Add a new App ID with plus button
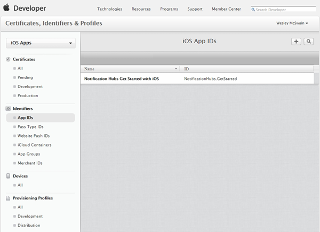The image size is (320, 232). (296, 42)
